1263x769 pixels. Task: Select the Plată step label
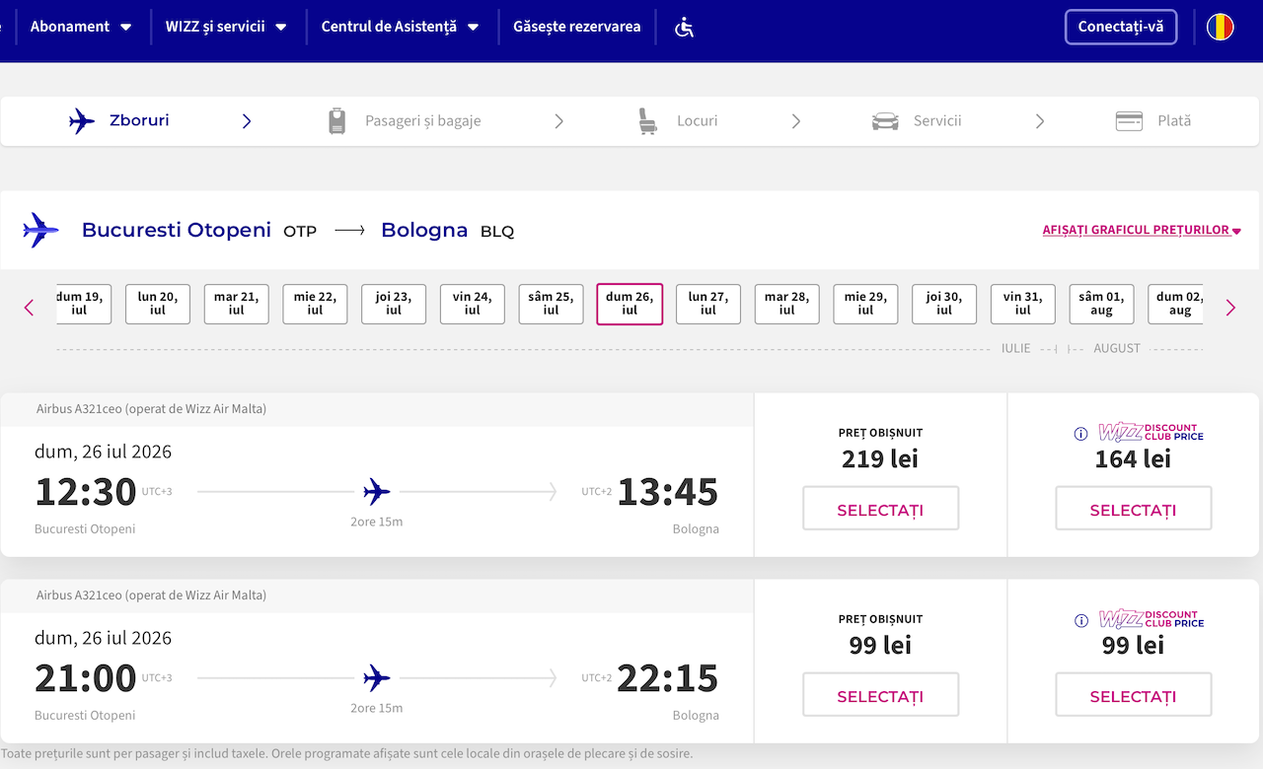[x=1174, y=121]
